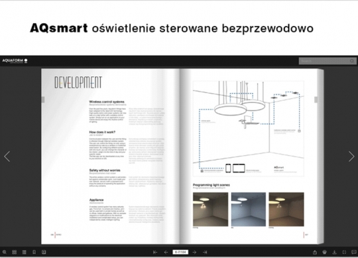Go to previous page using the bottom left arrow
The height and width of the screenshot is (258, 358).
[x=166, y=252]
